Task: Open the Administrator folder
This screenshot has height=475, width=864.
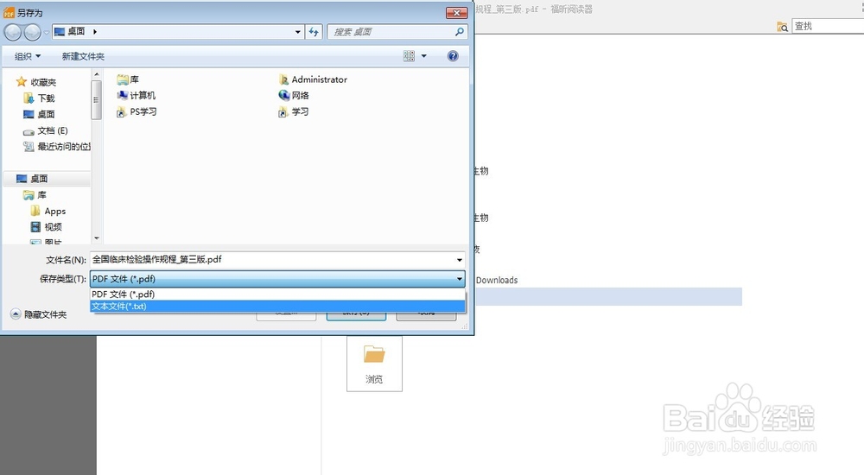Action: tap(313, 79)
